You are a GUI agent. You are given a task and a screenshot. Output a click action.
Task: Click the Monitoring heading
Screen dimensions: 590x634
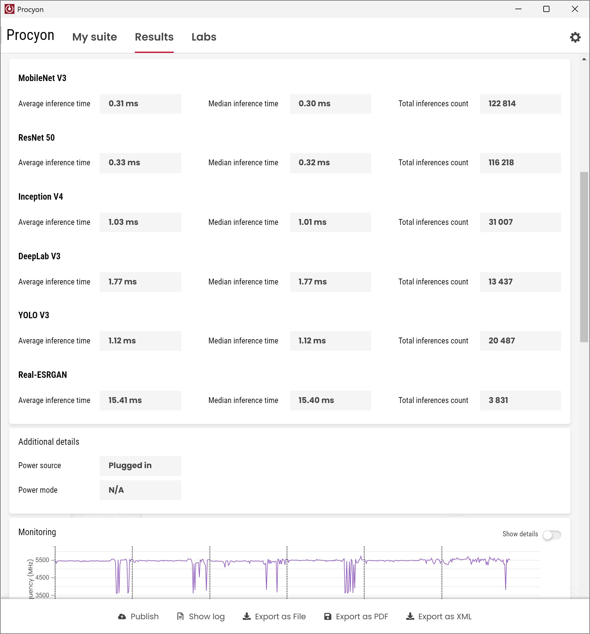coord(37,532)
